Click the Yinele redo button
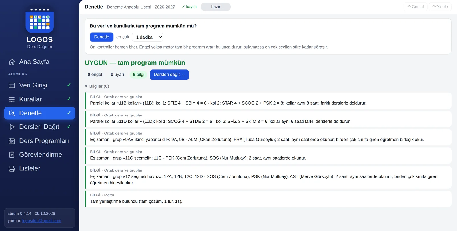The image size is (457, 231). pos(440,7)
